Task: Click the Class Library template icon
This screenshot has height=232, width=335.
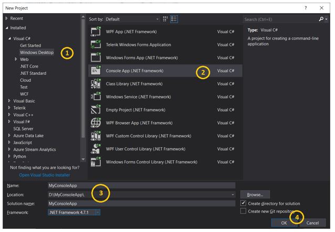Action: click(x=96, y=83)
